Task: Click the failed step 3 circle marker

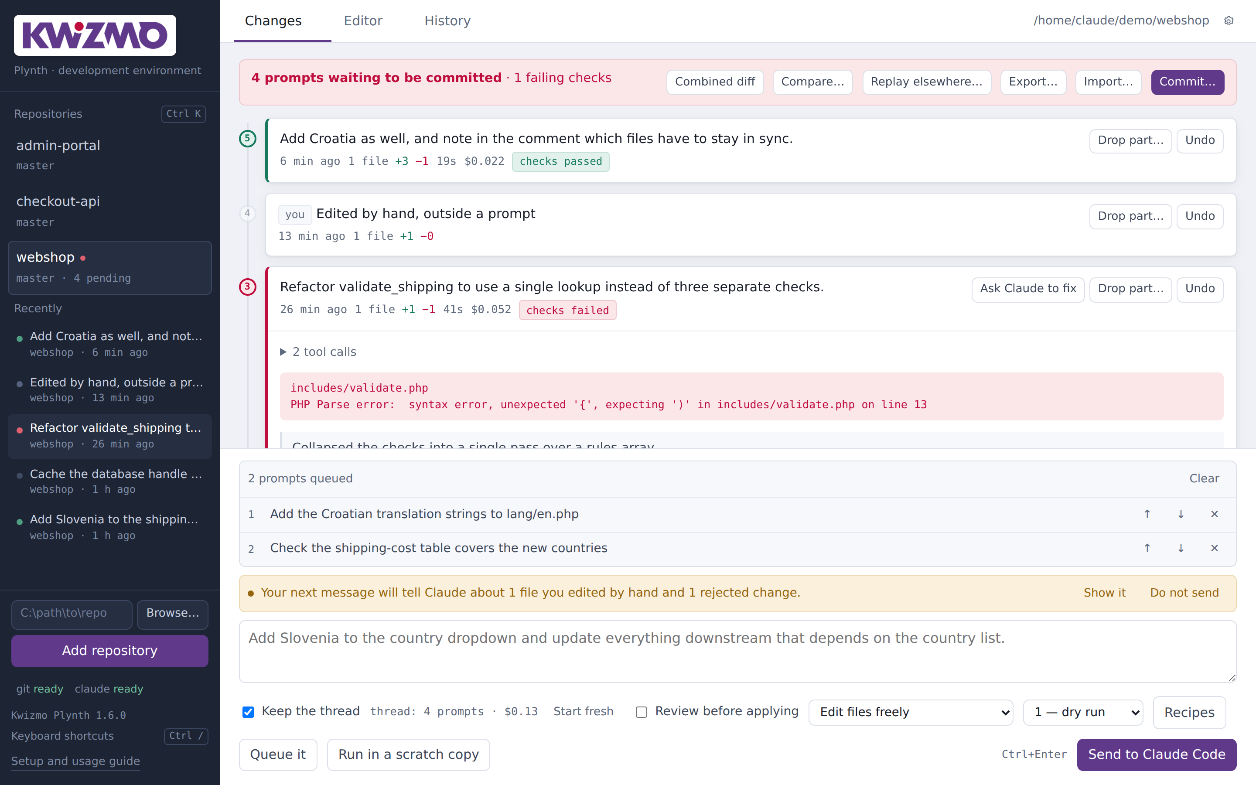Action: (248, 287)
